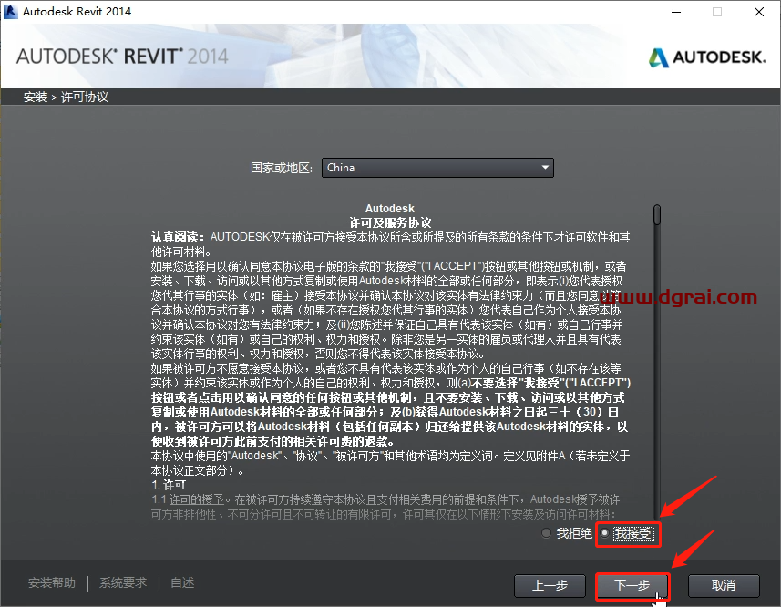781x607 pixels.
Task: Click the 取消 button
Action: (724, 585)
